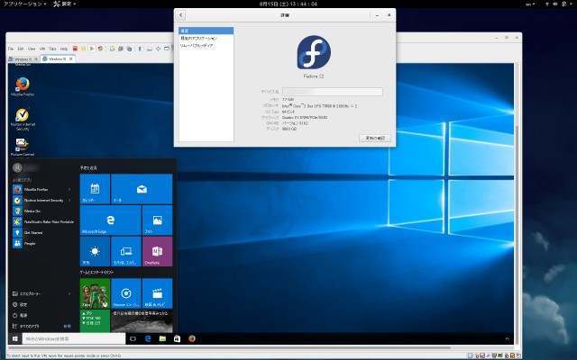Open the アプリケーション menu in the top bar
The height and width of the screenshot is (360, 577).
tap(24, 4)
